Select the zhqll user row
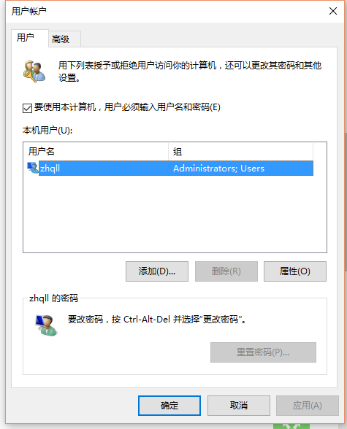 (x=170, y=168)
